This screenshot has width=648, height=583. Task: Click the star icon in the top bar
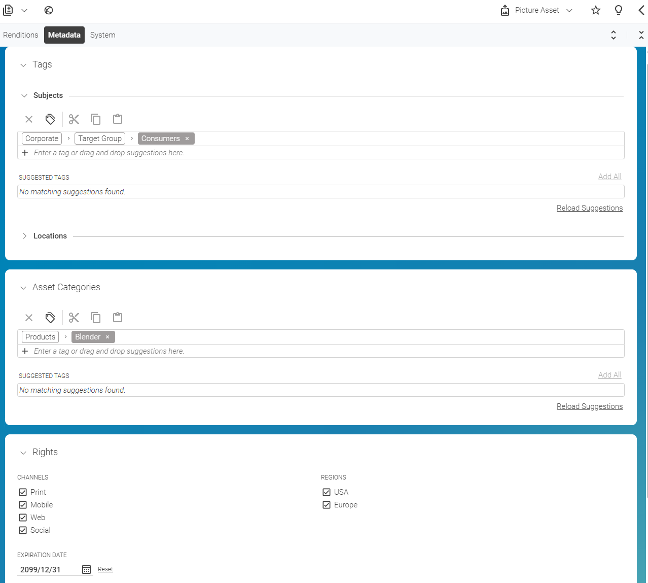click(595, 10)
